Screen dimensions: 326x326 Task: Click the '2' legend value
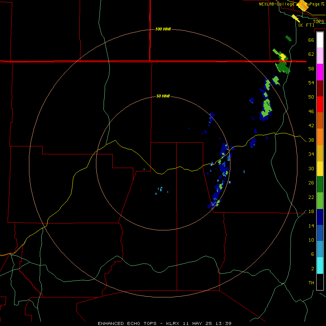click(x=313, y=269)
